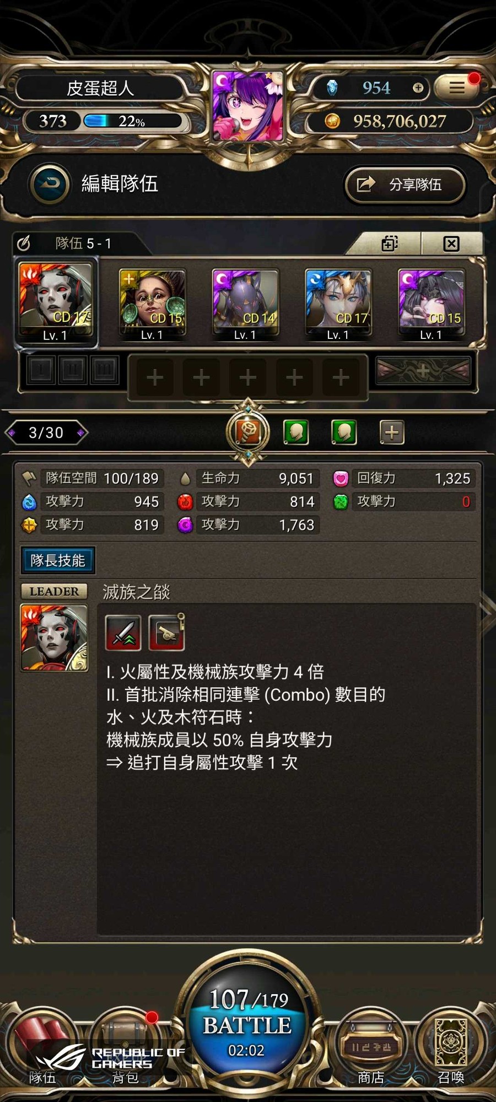Toggle the team slot I button

[x=40, y=369]
